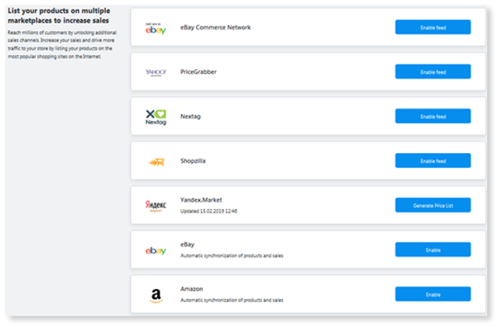Open the eBay Commerce Network label
The height and width of the screenshot is (327, 498).
[216, 27]
